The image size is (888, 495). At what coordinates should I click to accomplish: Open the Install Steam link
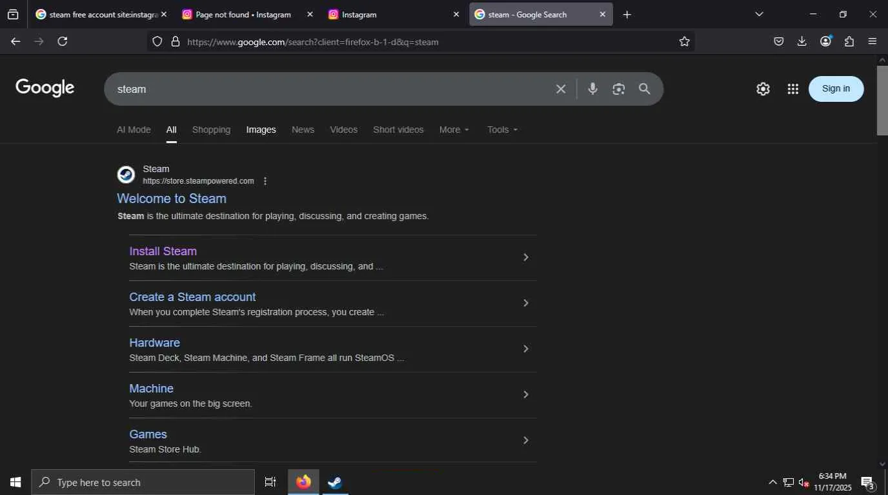[163, 251]
